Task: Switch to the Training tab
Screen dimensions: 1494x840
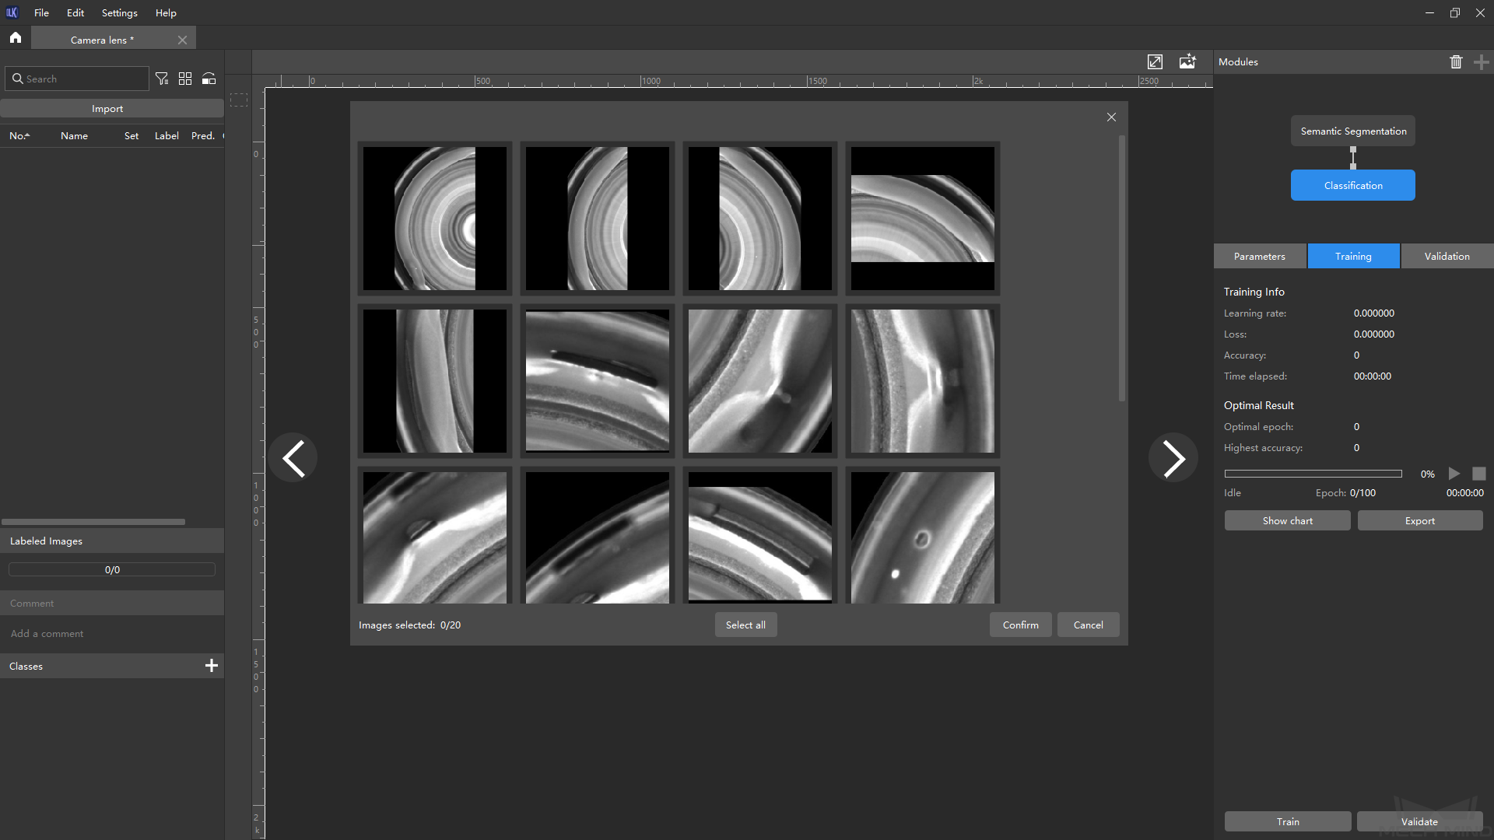Action: pyautogui.click(x=1353, y=256)
